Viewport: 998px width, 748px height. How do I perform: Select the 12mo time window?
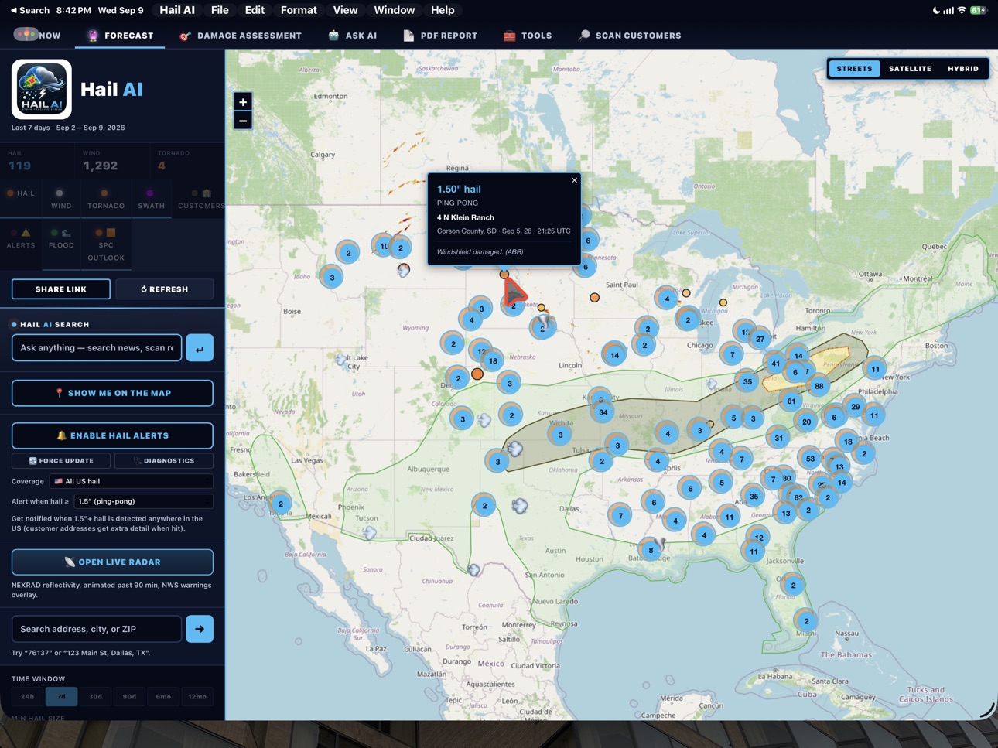(197, 697)
